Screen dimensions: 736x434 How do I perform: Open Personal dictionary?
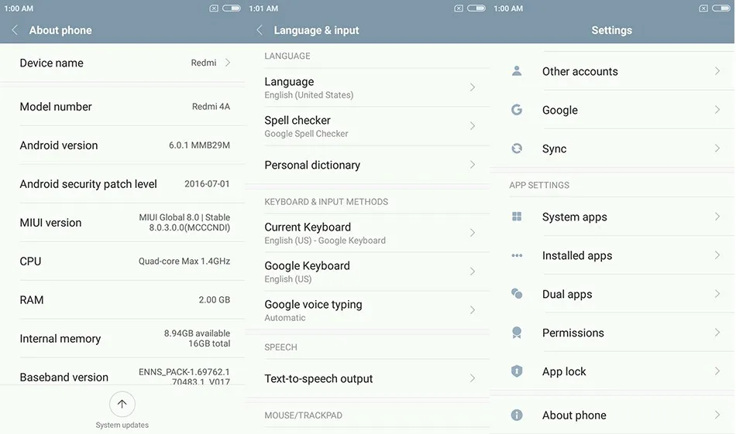click(x=367, y=165)
